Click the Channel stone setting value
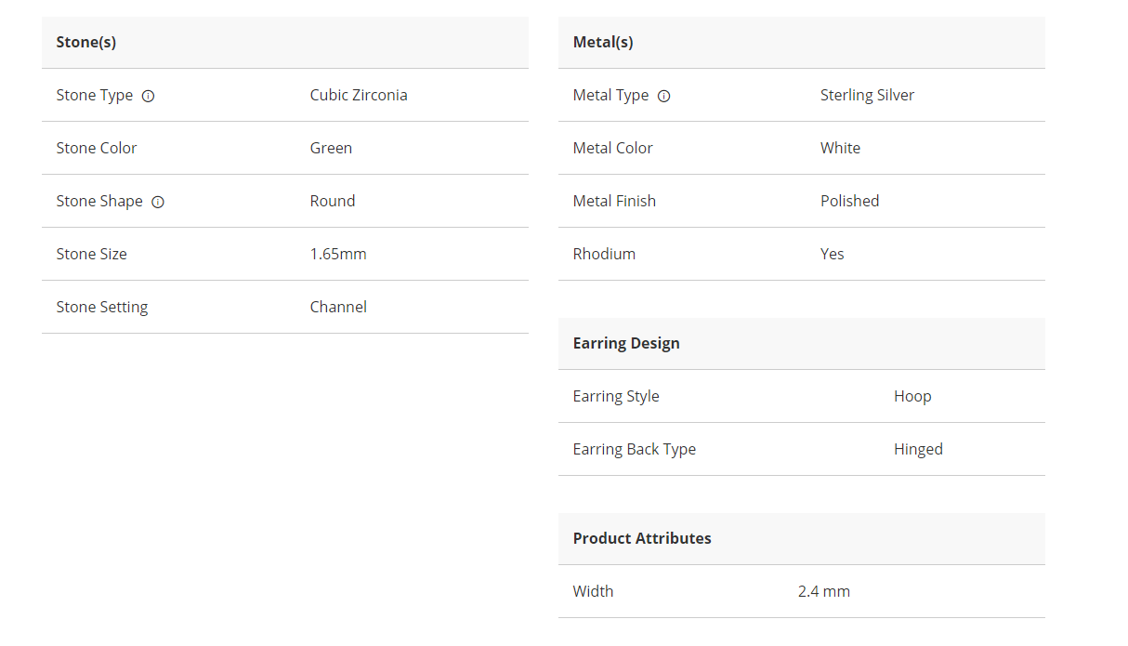 (338, 307)
